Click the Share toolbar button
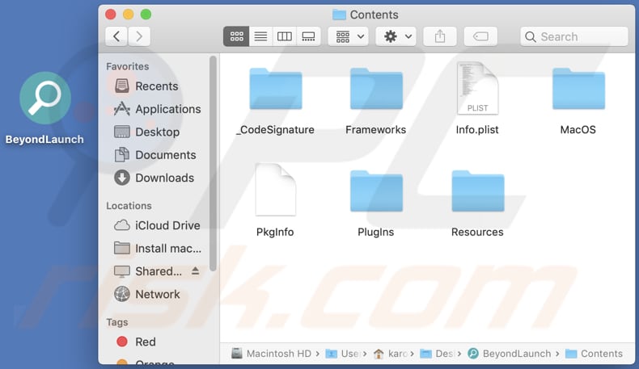Viewport: 639px width, 369px height. (x=440, y=36)
